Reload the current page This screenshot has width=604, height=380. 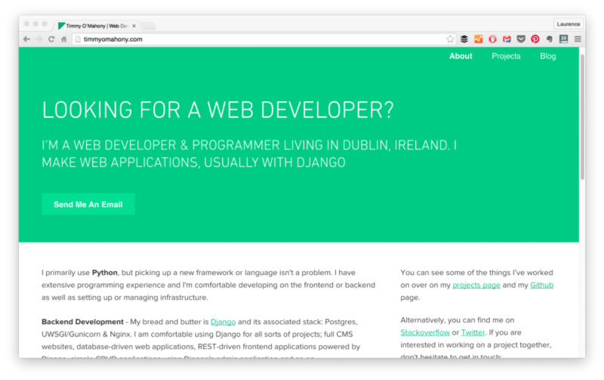pos(51,39)
